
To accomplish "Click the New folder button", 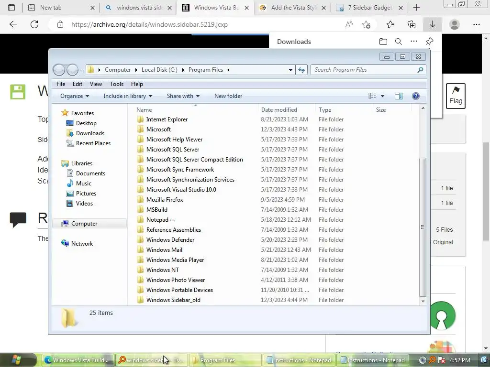I will 228,96.
